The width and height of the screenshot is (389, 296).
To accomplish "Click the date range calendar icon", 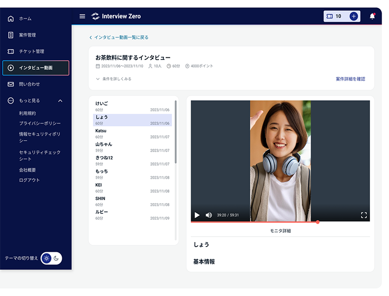I will (98, 66).
